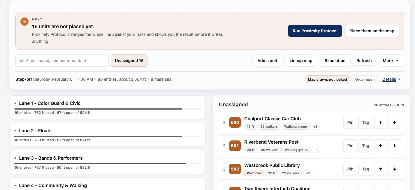The image size is (415, 190).
Task: Move Coalport Classic Car Club up
Action: (380, 122)
